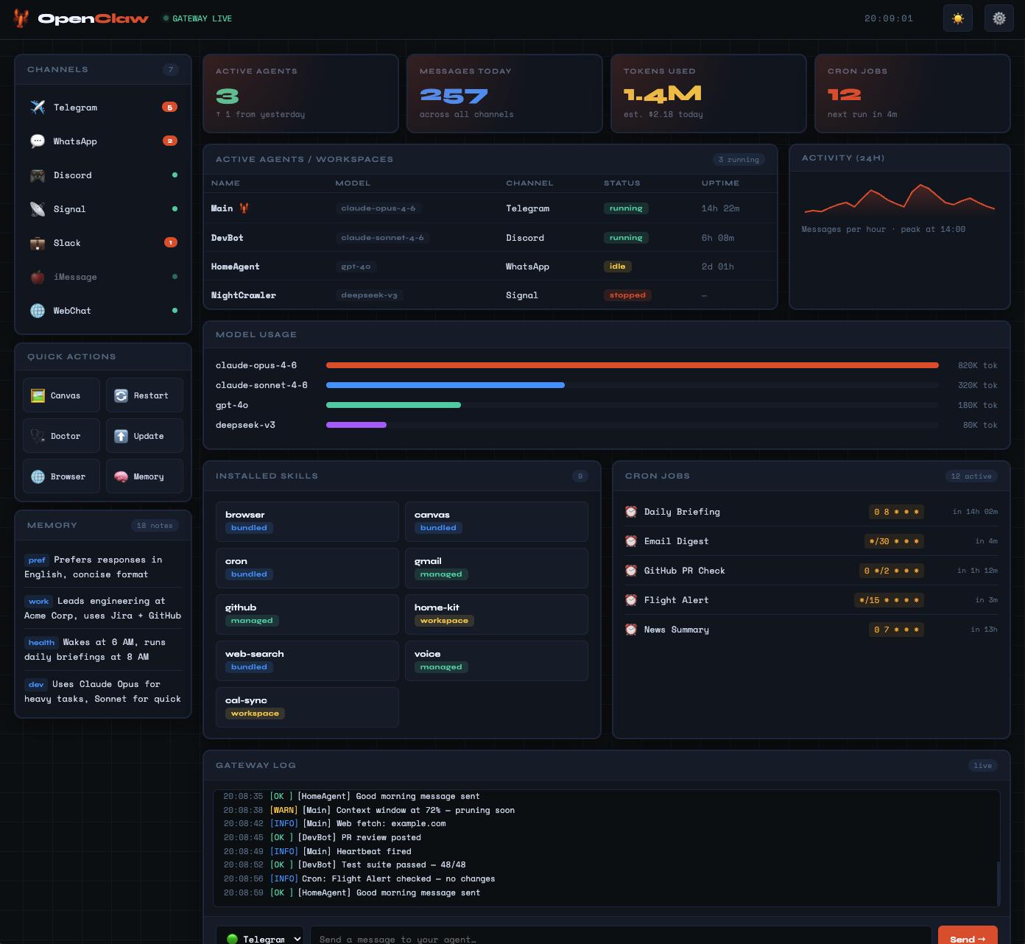Viewport: 1025px width, 944px height.
Task: Click the Telegram unread badge showing 5
Action: [x=170, y=108]
